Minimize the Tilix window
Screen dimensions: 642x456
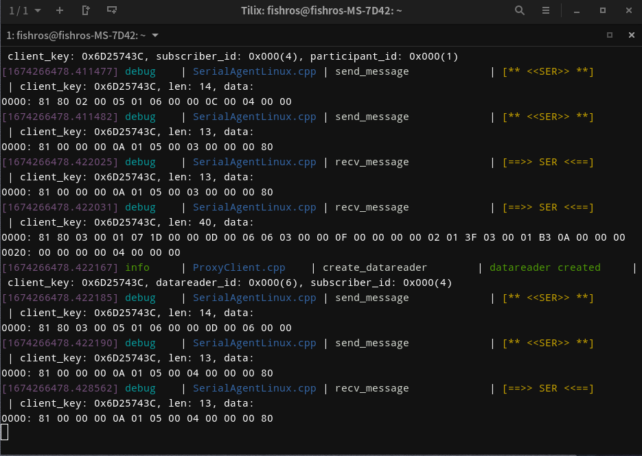click(x=577, y=11)
